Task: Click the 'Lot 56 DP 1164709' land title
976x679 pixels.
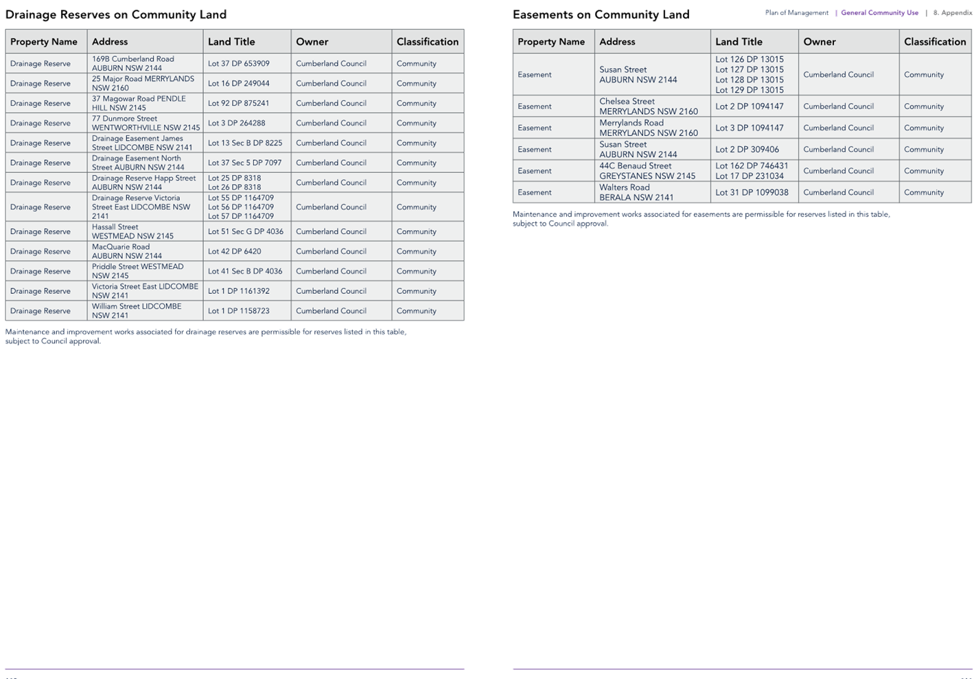Action: pos(240,207)
